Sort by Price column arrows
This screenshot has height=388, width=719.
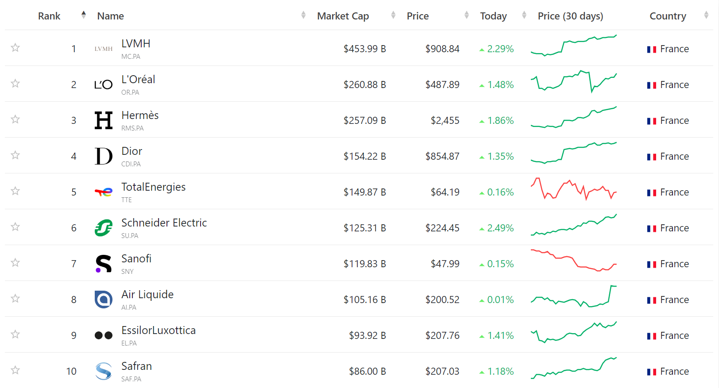(467, 15)
